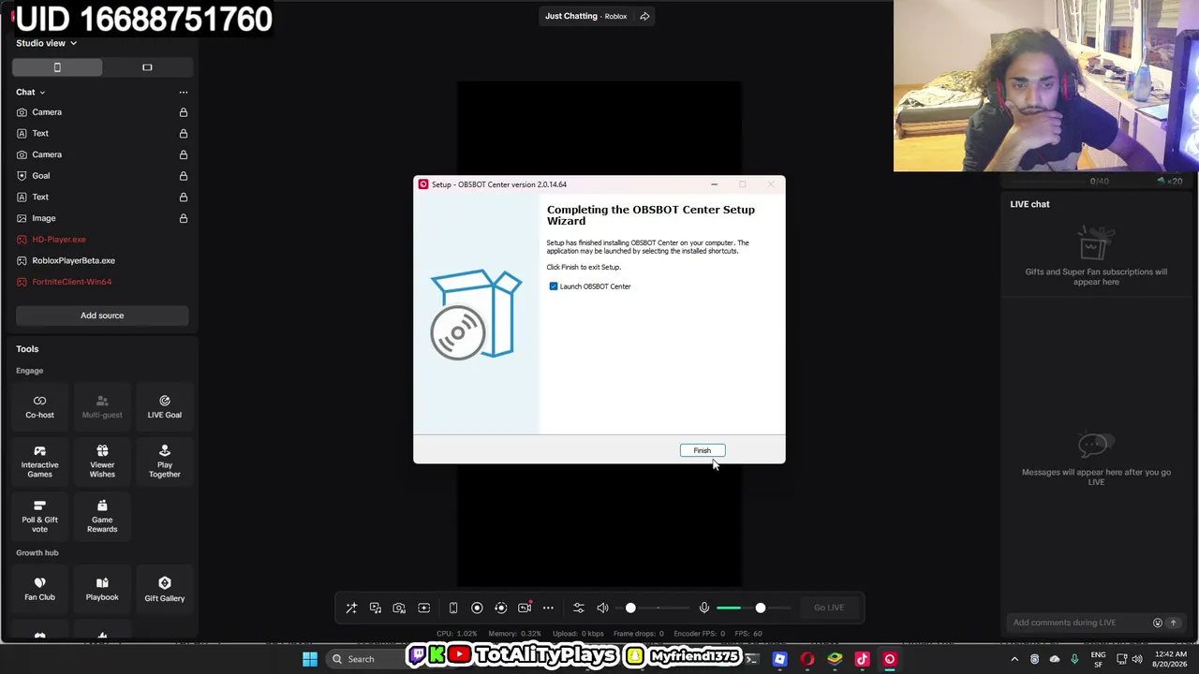Select the Goal source row
This screenshot has height=674, width=1199.
(x=102, y=176)
